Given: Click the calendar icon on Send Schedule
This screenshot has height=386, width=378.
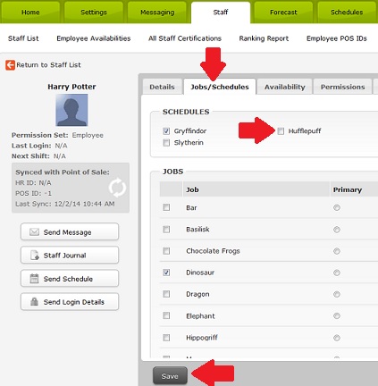Looking at the screenshot, I should pos(34,279).
